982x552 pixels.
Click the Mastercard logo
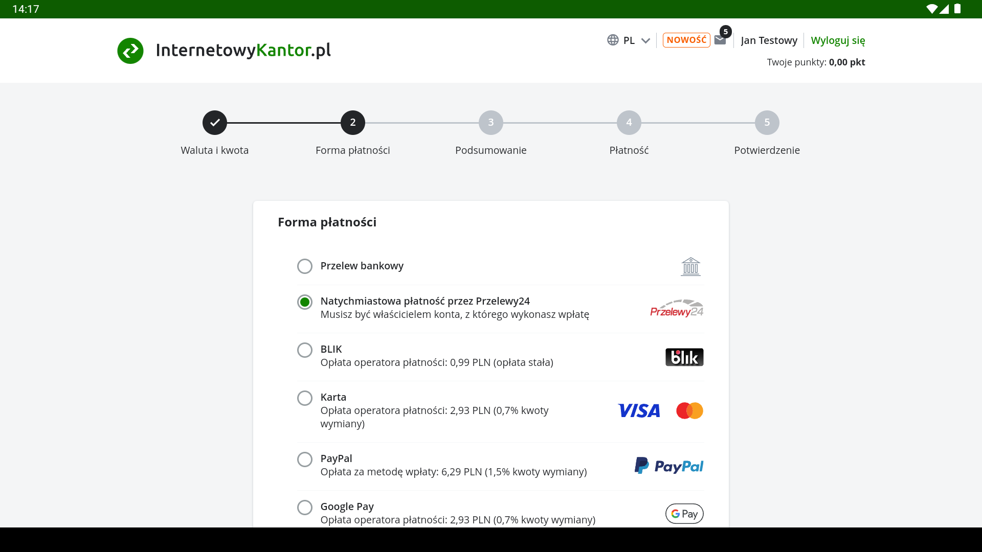(x=689, y=410)
